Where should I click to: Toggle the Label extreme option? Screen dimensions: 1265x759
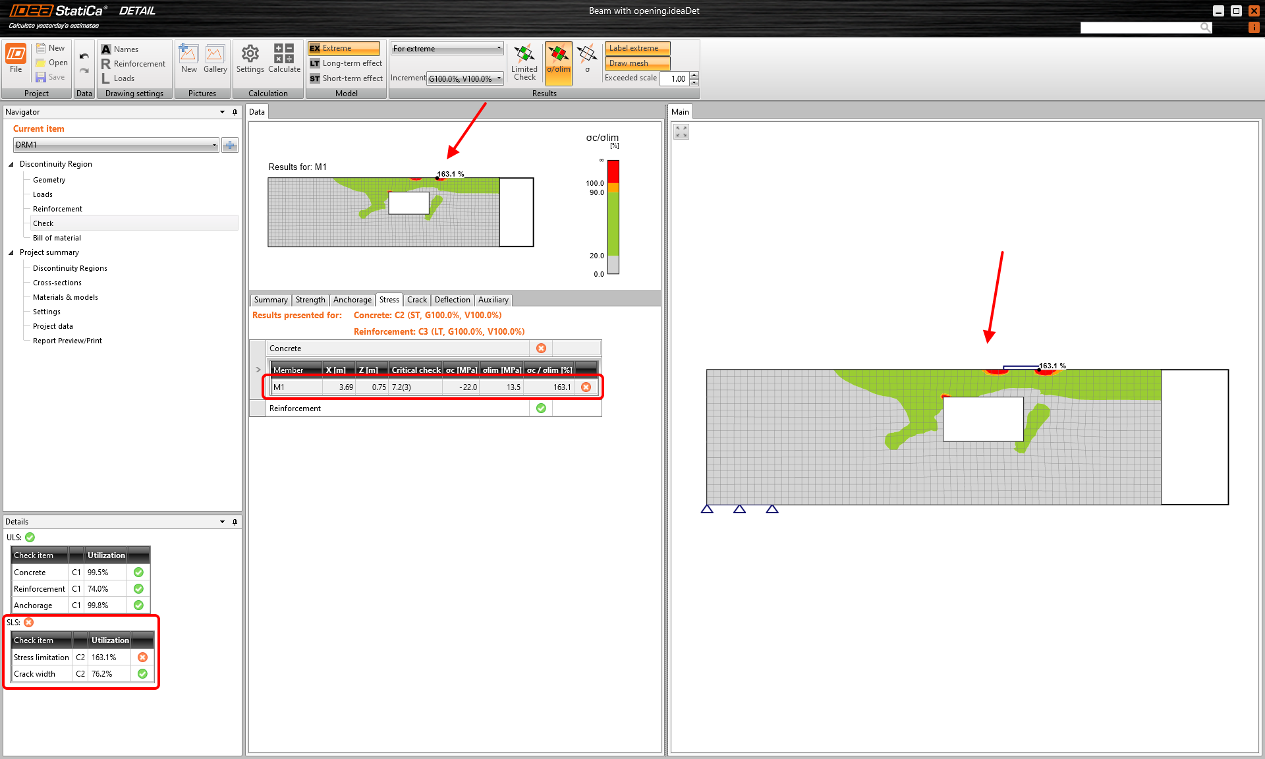click(637, 48)
